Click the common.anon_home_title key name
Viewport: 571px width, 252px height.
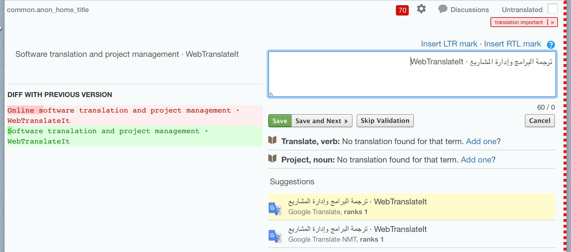(x=48, y=10)
